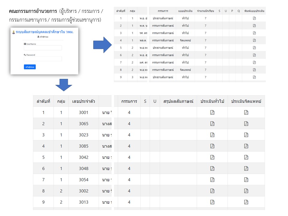
Task: Click the blue เข้าสู่ระบบ login button
Action: point(30,67)
